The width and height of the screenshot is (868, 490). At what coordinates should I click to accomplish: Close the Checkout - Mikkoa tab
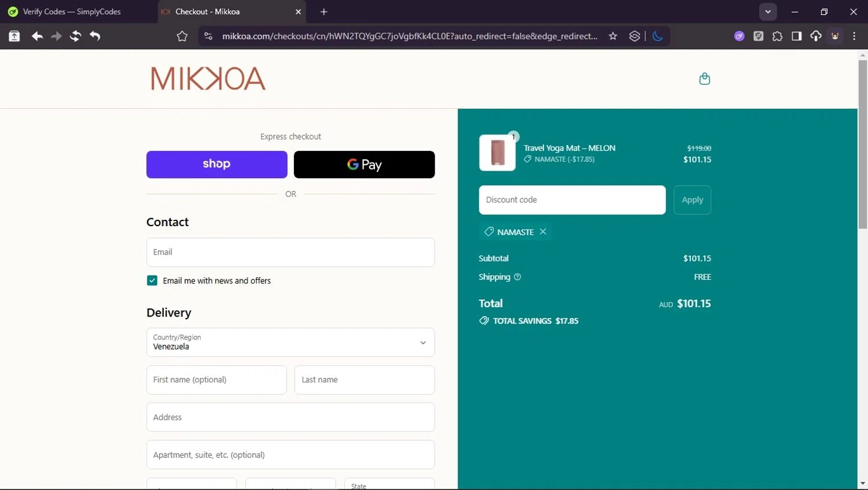(x=298, y=12)
